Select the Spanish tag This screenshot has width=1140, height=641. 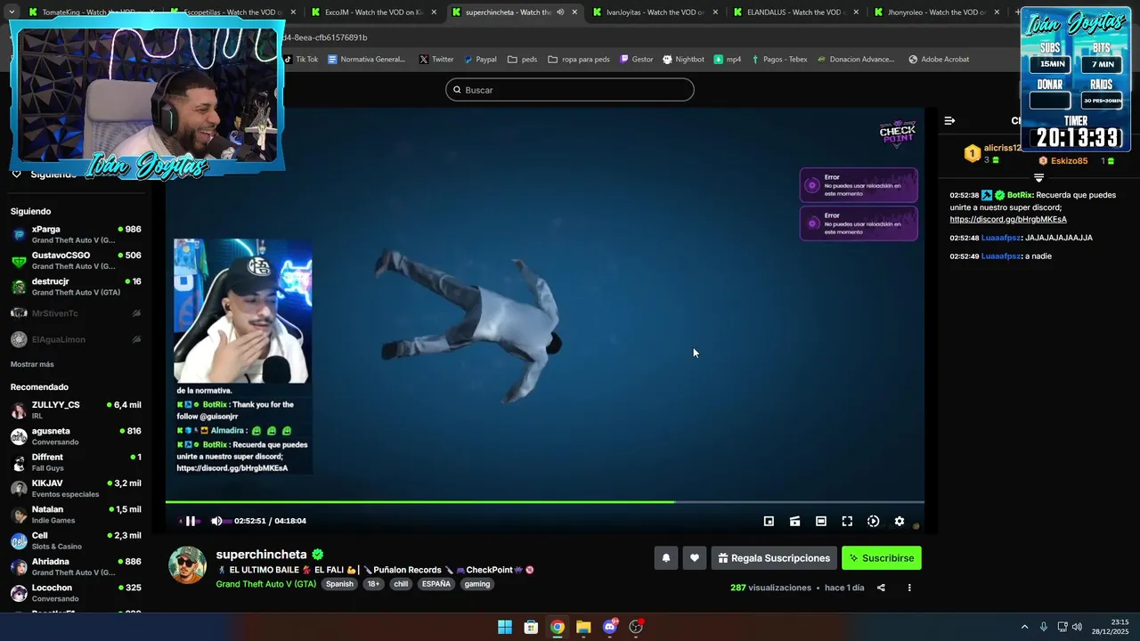[339, 584]
